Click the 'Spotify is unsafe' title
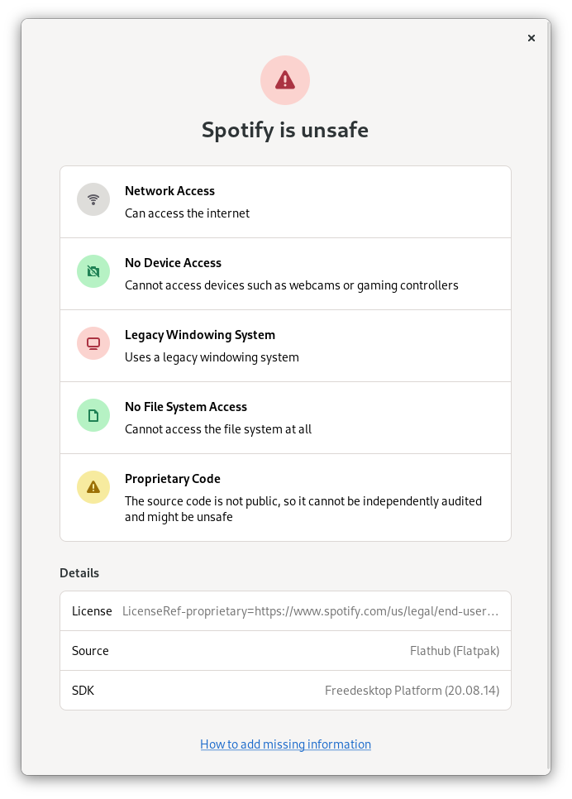The width and height of the screenshot is (572, 799). coord(284,130)
